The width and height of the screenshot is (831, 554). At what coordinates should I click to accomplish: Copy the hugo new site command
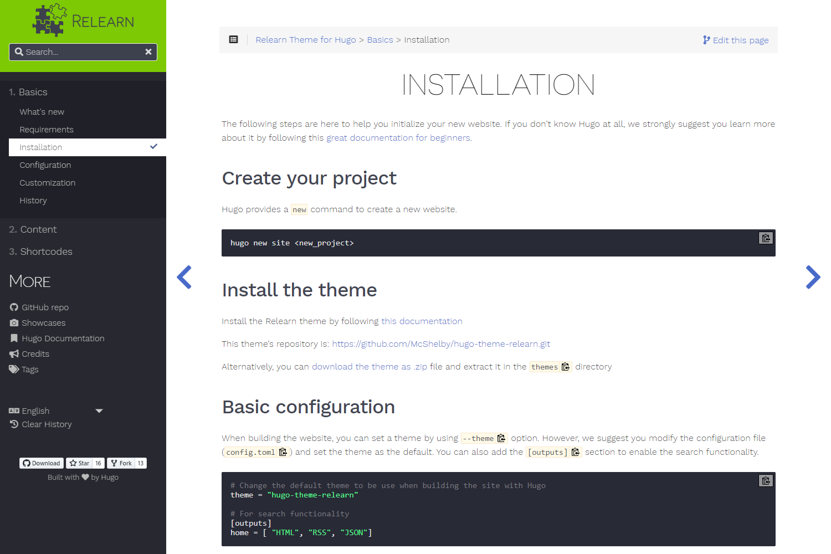[x=766, y=238]
